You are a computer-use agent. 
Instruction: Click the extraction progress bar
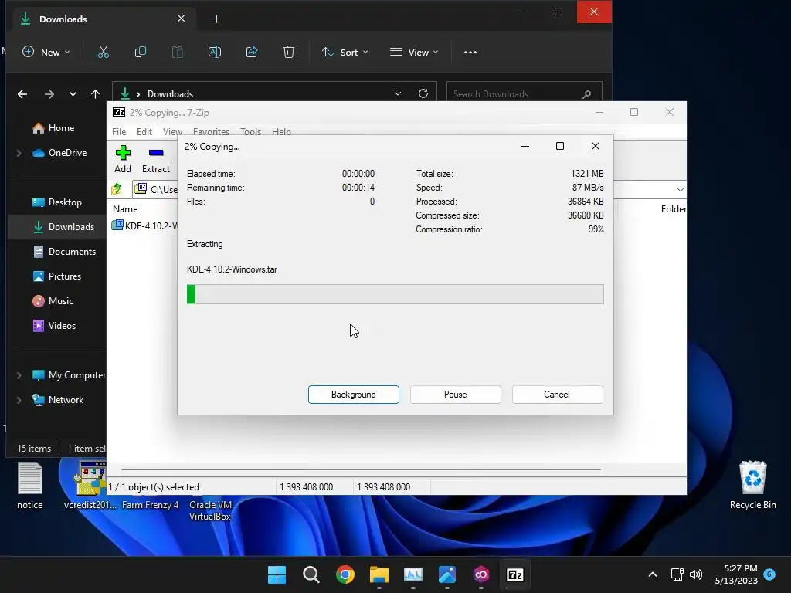pos(395,294)
